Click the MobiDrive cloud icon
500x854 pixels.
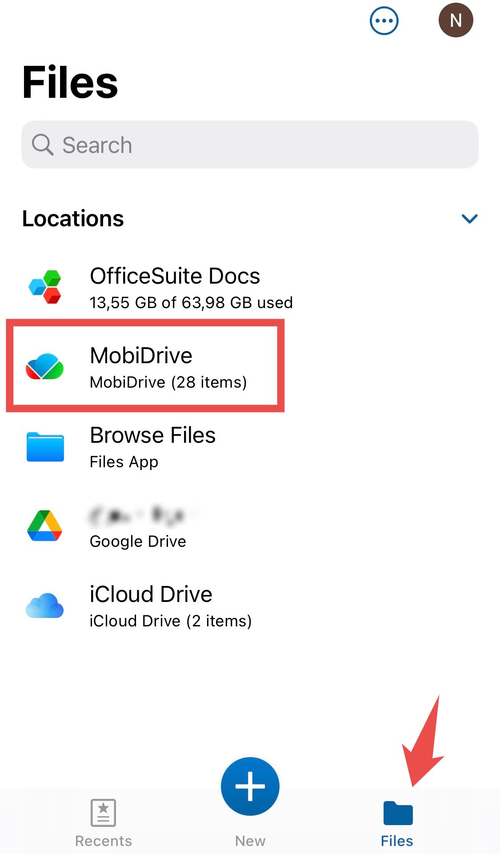coord(44,366)
